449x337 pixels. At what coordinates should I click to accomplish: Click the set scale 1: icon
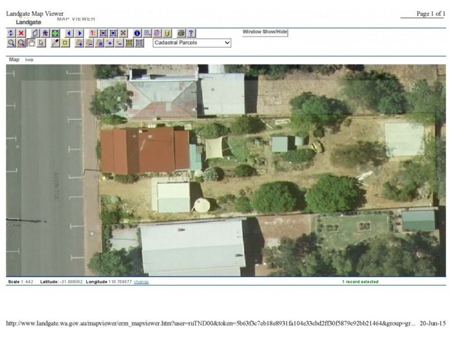click(x=93, y=33)
